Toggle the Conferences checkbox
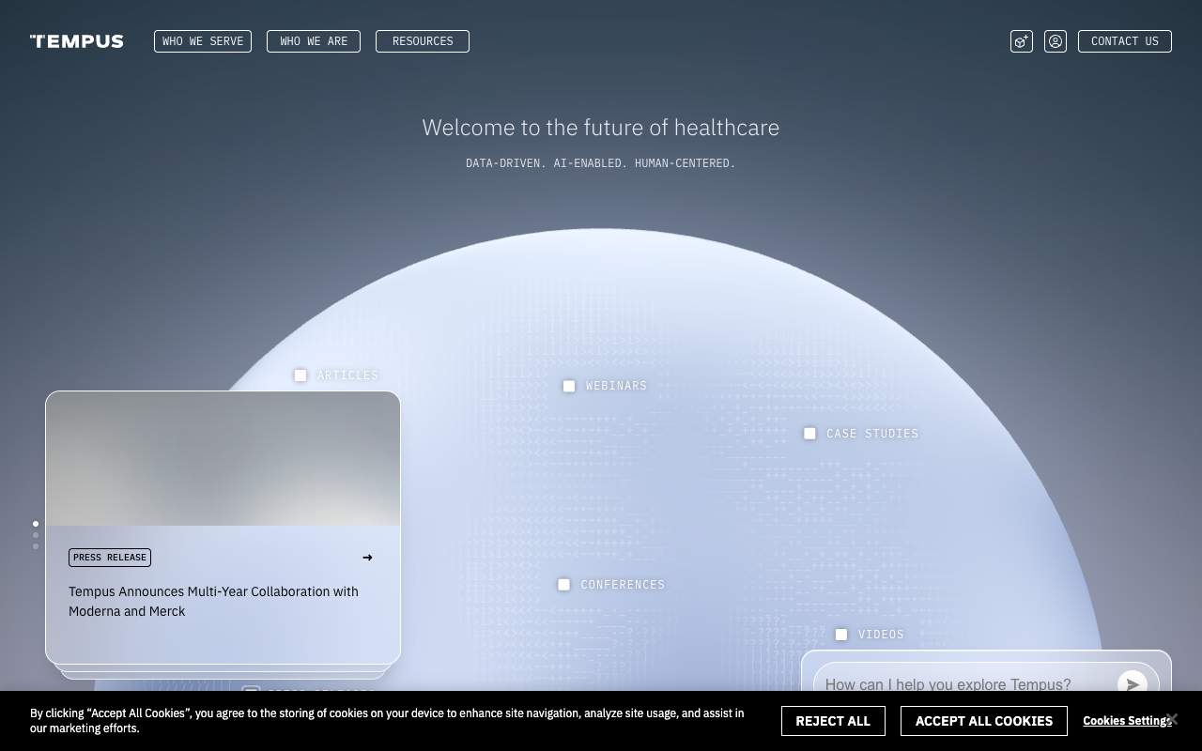The image size is (1202, 751). tap(563, 585)
